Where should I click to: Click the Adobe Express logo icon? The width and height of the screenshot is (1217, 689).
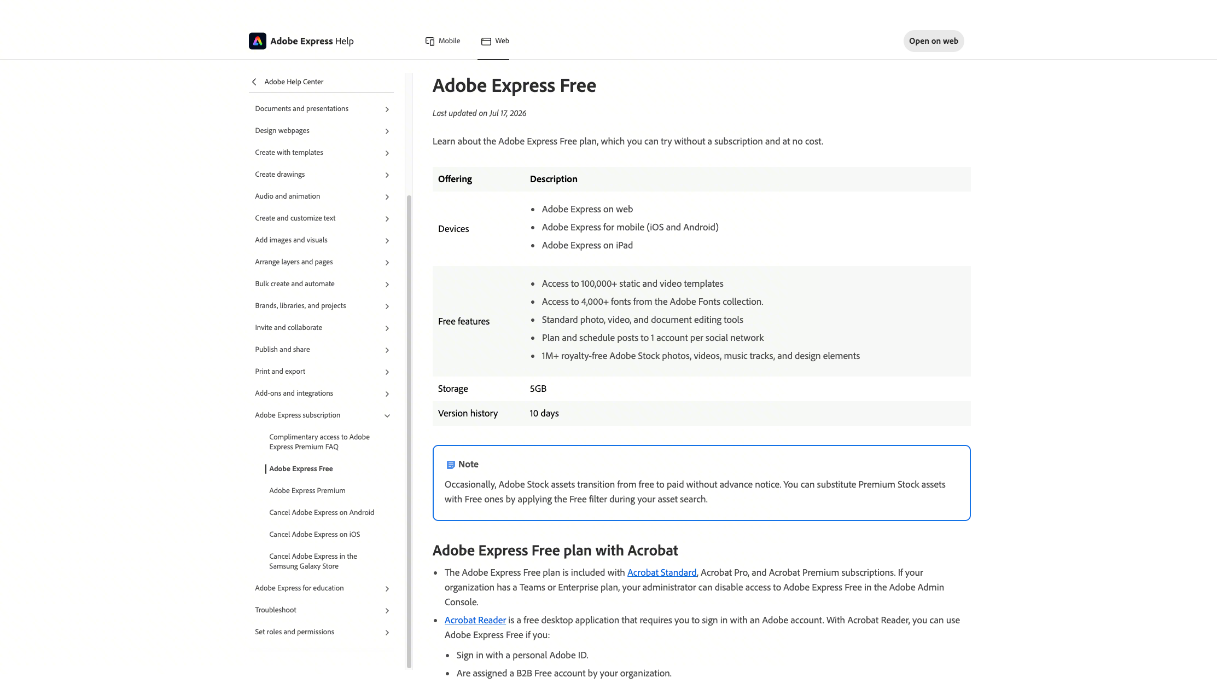pos(258,41)
